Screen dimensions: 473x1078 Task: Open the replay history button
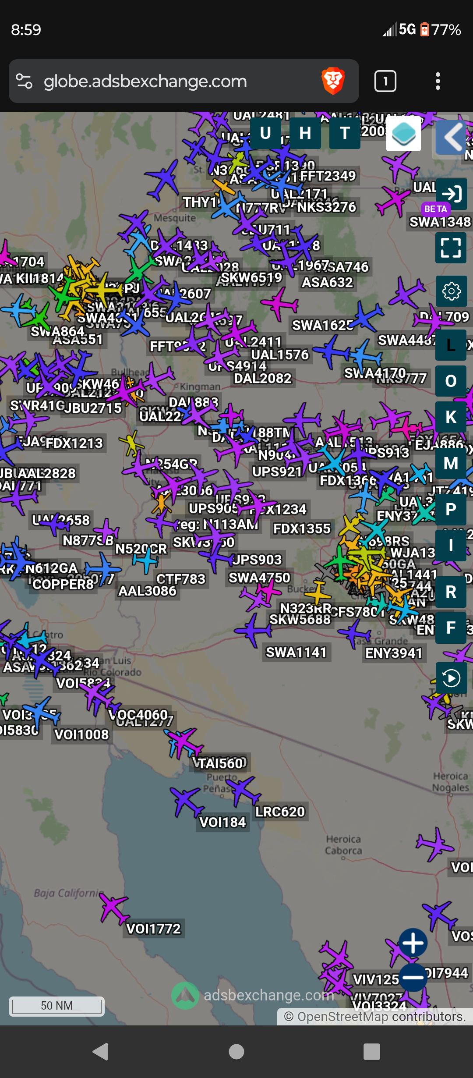pyautogui.click(x=452, y=678)
